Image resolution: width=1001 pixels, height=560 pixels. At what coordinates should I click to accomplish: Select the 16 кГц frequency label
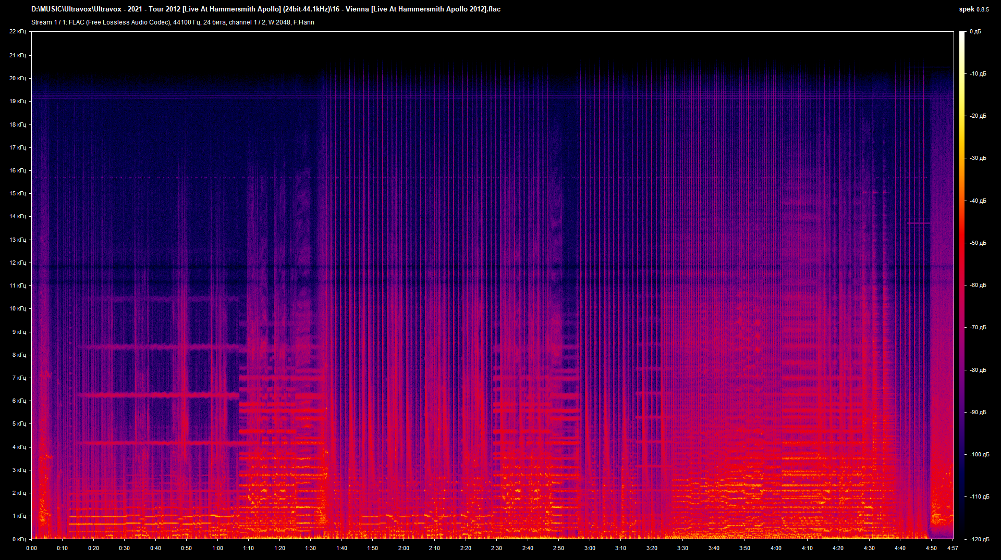tap(17, 170)
